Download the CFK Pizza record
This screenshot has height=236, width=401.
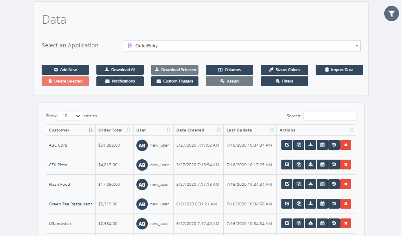tap(310, 165)
